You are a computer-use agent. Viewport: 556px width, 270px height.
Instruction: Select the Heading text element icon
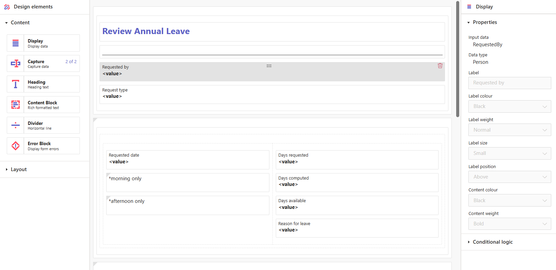tap(16, 84)
